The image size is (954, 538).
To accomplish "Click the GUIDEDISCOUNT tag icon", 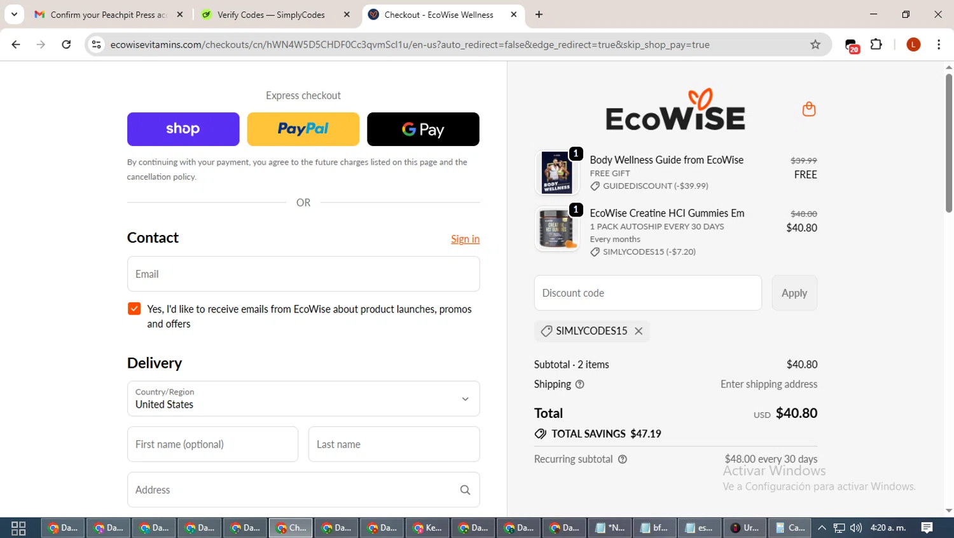I will tap(595, 186).
